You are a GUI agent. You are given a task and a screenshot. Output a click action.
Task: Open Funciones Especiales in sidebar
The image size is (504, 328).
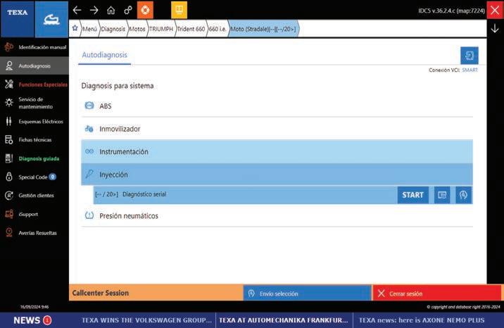click(34, 84)
